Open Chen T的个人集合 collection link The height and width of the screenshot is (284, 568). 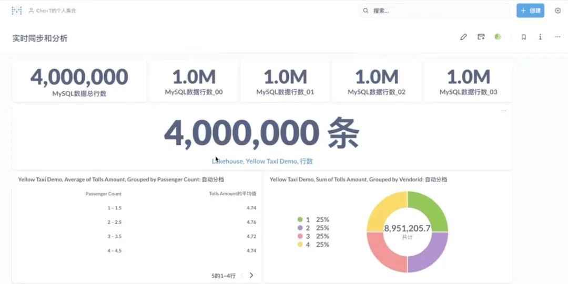(53, 11)
